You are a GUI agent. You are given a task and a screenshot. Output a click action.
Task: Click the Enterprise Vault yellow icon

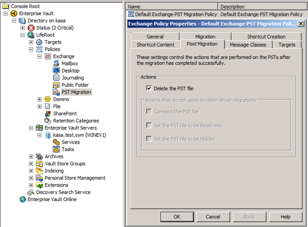pos(14,13)
